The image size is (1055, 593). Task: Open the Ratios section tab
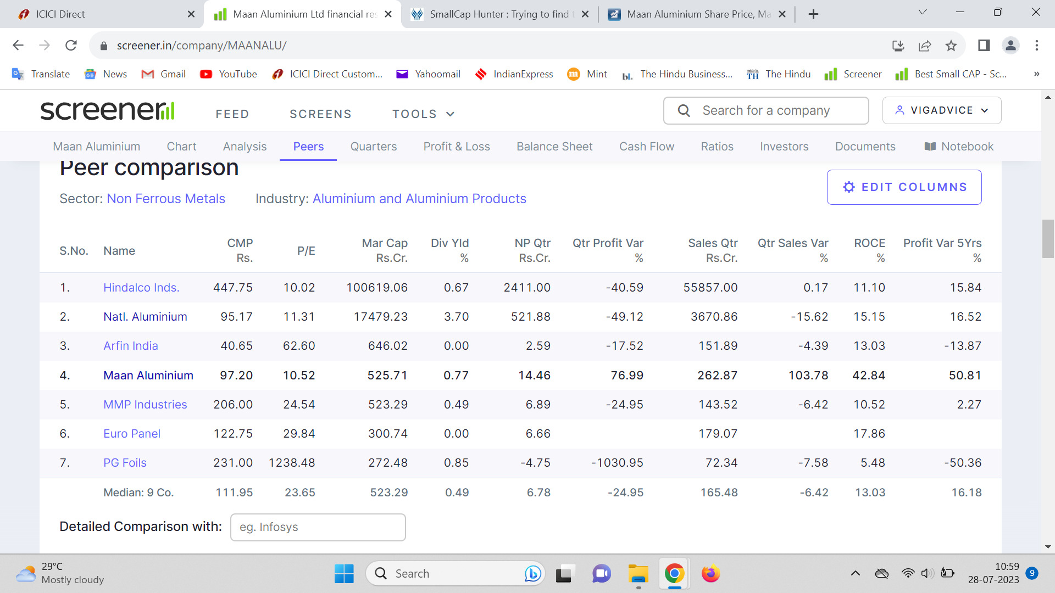(x=717, y=147)
